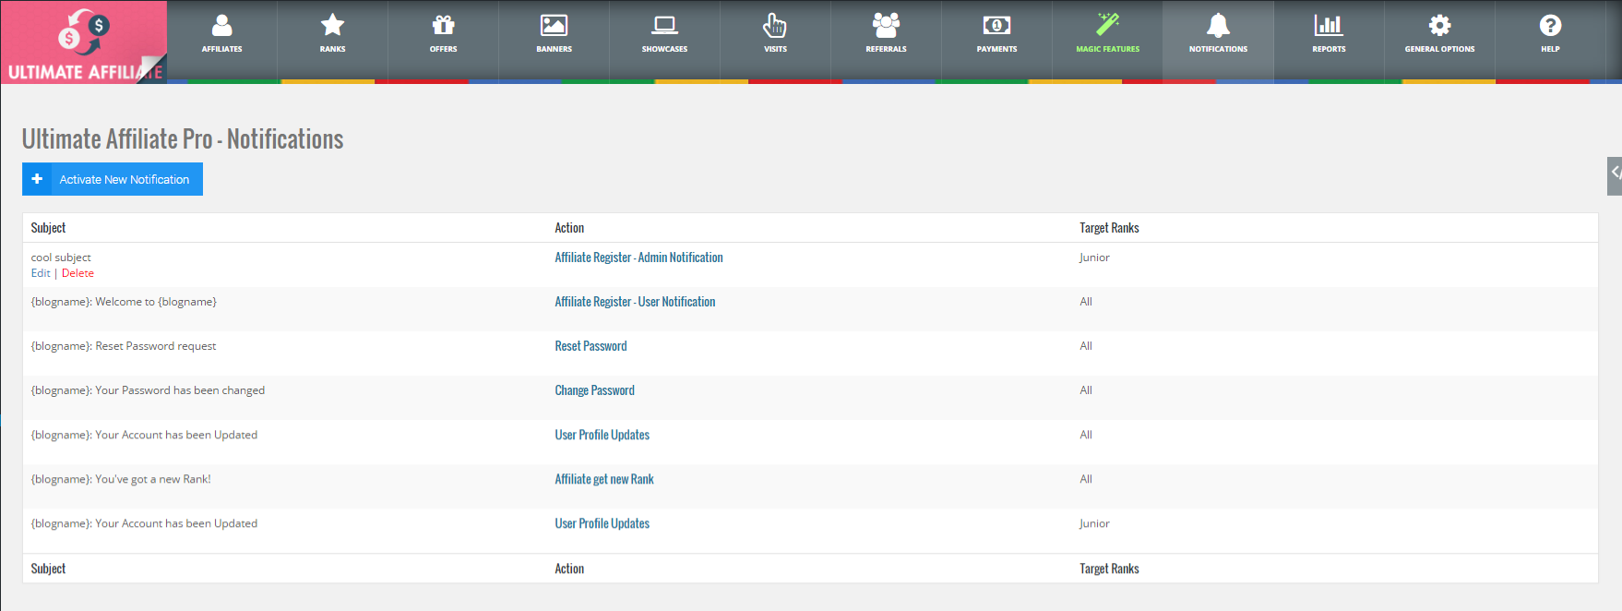1622x611 pixels.
Task: Click the Activate New Notification button
Action: click(113, 179)
